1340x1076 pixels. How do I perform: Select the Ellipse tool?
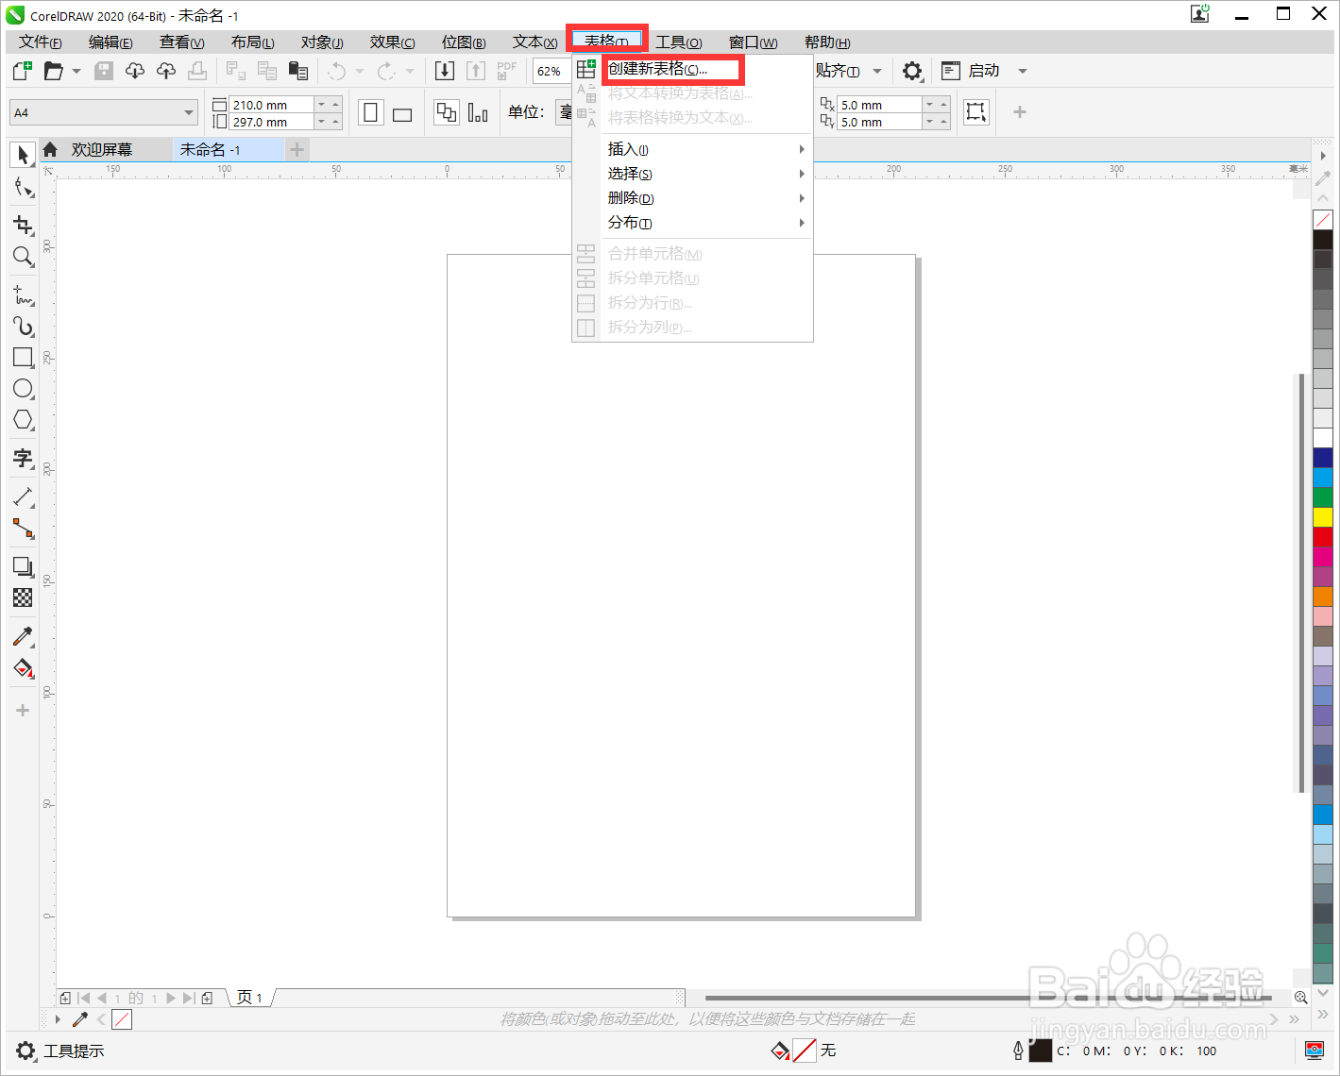point(23,388)
